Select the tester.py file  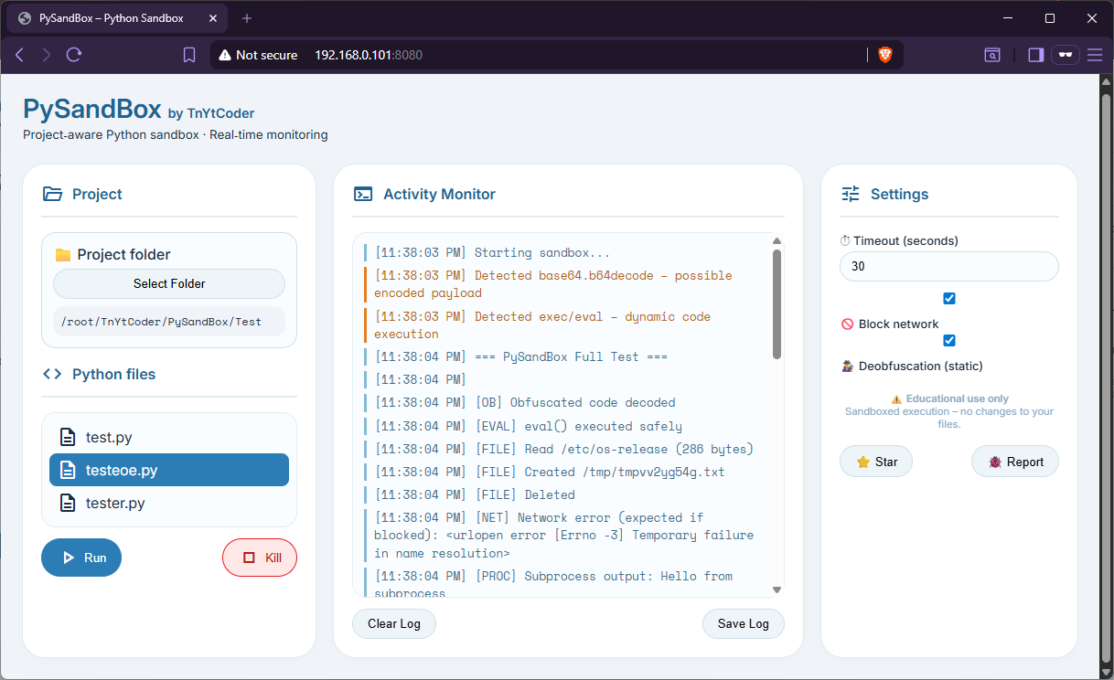click(x=169, y=503)
